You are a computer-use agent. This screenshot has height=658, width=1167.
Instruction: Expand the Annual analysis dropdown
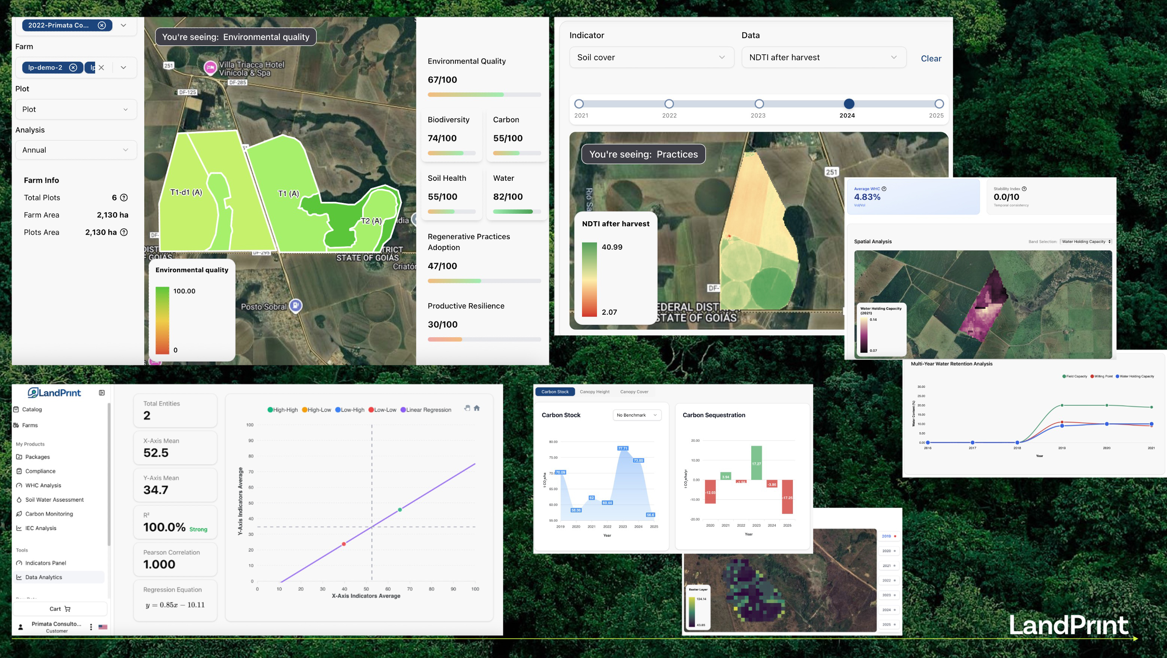76,150
